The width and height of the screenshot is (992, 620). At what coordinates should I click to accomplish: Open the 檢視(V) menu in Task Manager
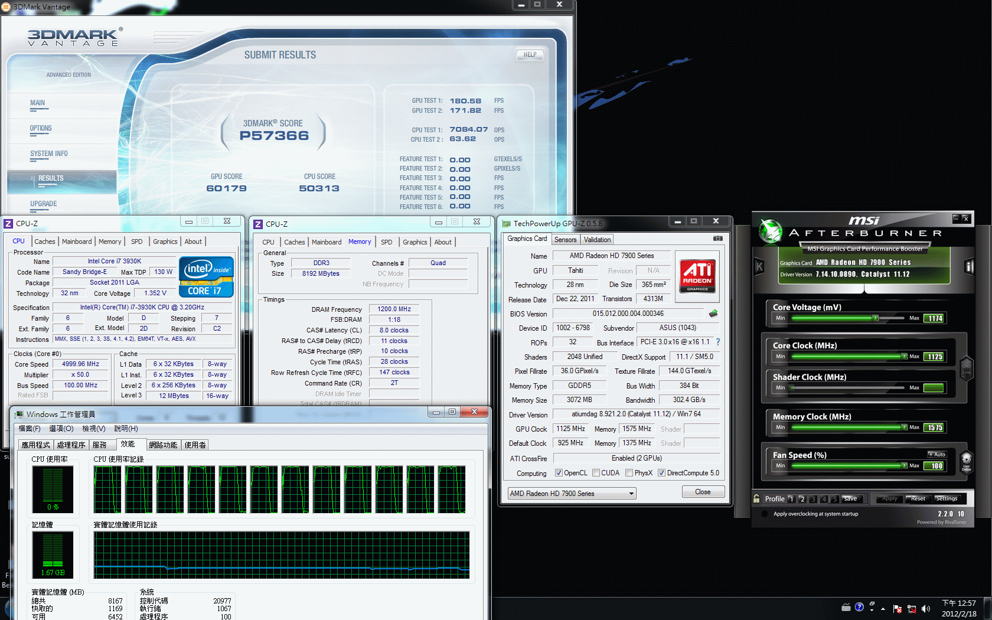(94, 429)
